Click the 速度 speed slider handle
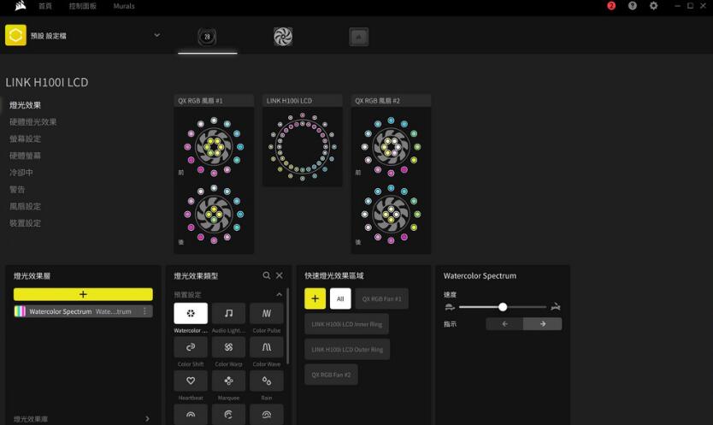 (x=503, y=306)
